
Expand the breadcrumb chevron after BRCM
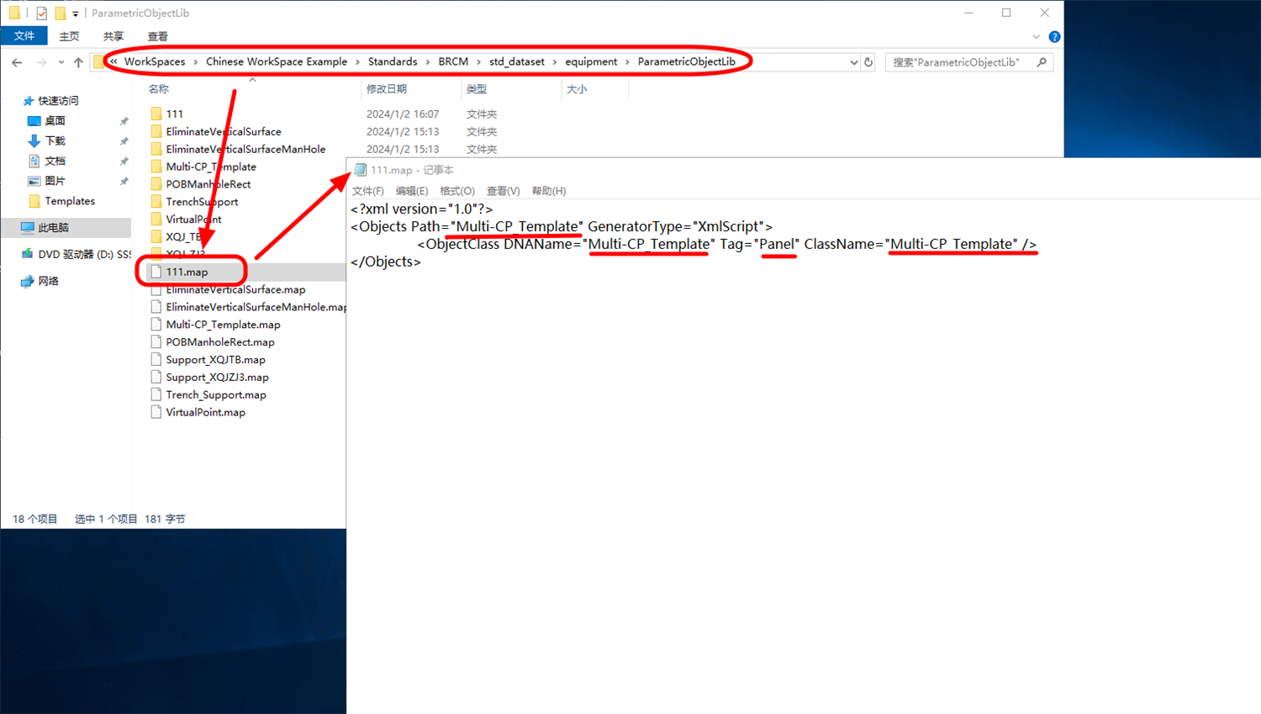tap(479, 62)
